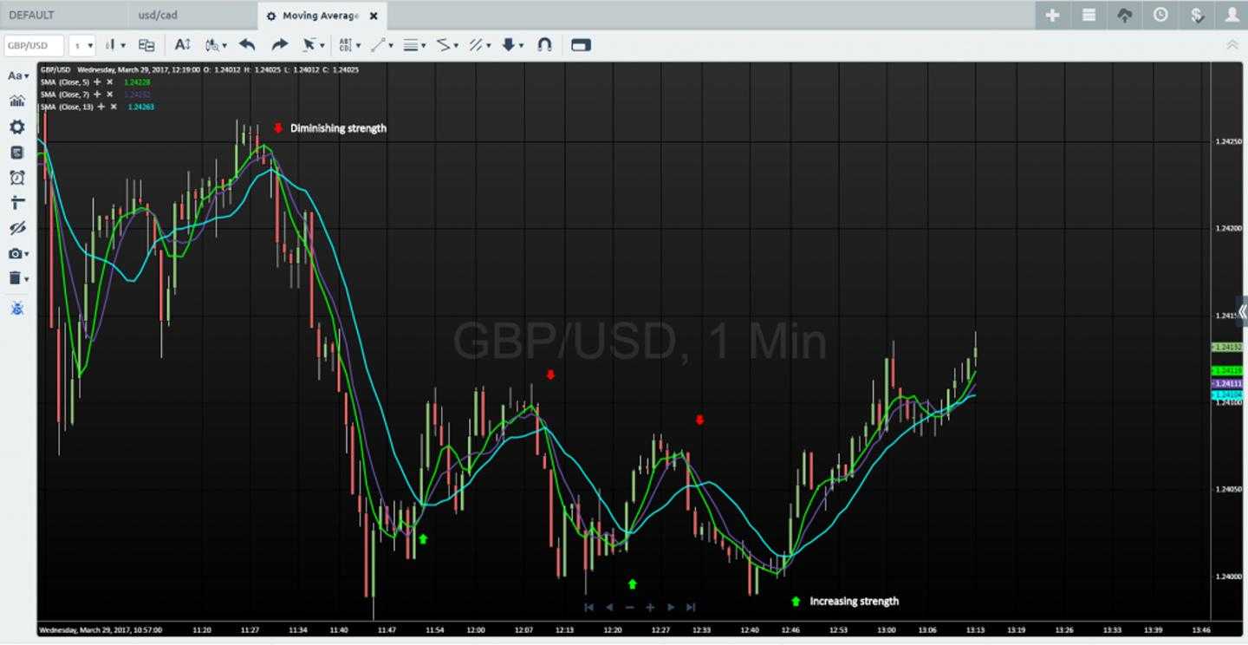Screen dimensions: 1248x645
Task: Toggle magnet snap mode
Action: pyautogui.click(x=544, y=45)
